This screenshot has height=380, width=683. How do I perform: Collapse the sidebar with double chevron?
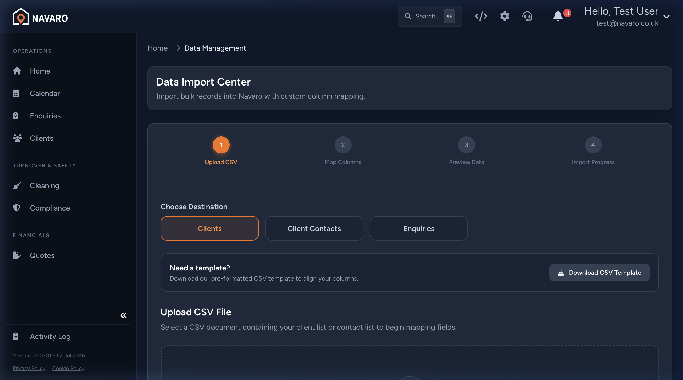pyautogui.click(x=124, y=316)
